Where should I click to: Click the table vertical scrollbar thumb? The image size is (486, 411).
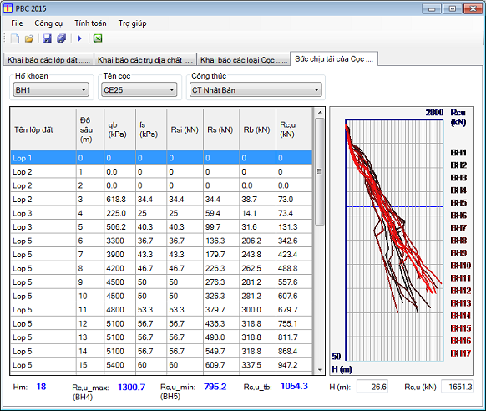[320, 171]
